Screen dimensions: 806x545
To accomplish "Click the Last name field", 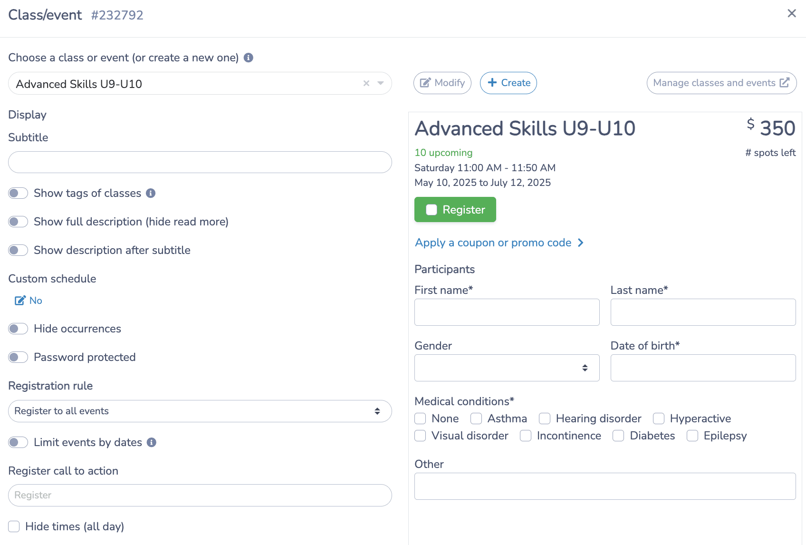I will coord(703,312).
